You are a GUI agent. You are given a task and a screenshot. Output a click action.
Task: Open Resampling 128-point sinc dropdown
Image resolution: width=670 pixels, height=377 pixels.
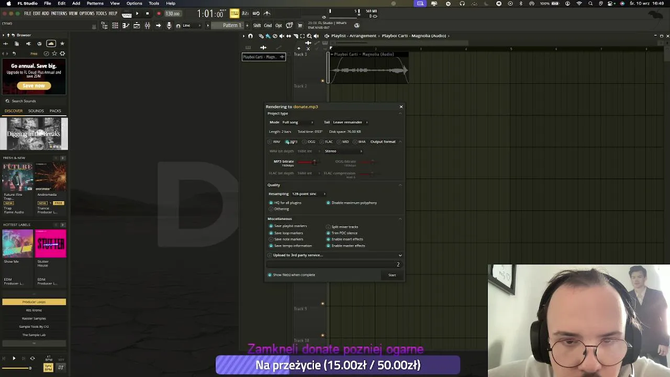[309, 194]
